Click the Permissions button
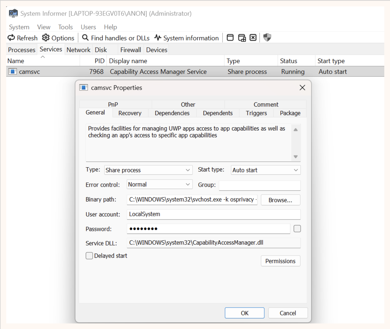 280,261
